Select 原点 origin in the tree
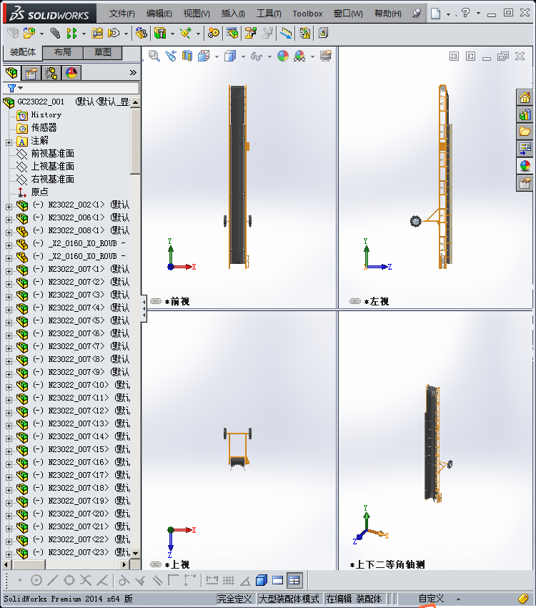Screen dimensions: 536x608 [x=39, y=192]
